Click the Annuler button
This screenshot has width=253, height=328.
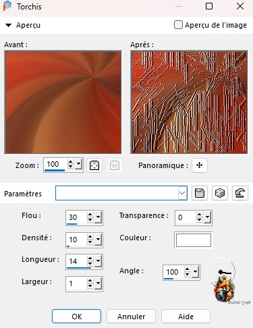click(x=131, y=317)
